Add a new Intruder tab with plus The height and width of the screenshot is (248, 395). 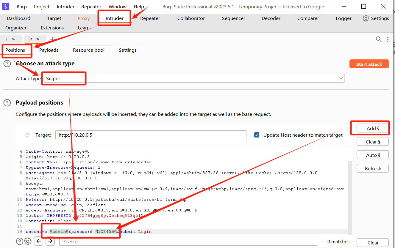(52, 39)
